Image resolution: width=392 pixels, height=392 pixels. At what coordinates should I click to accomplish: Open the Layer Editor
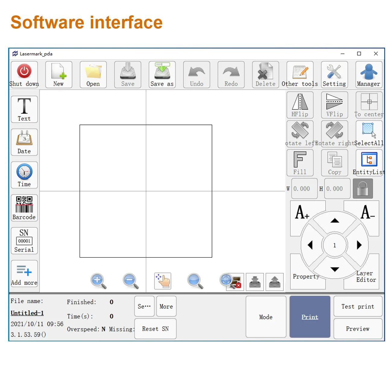(x=366, y=276)
